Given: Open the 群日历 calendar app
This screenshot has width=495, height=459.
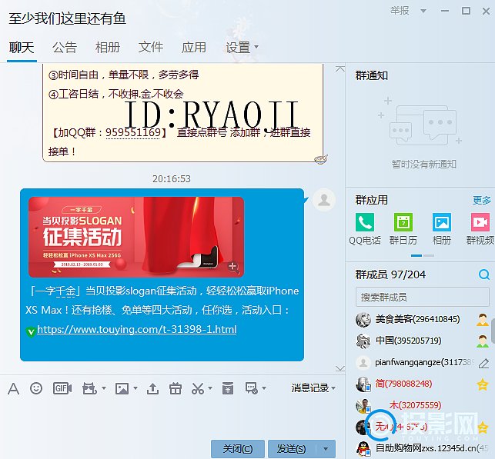Looking at the screenshot, I should coord(403,229).
